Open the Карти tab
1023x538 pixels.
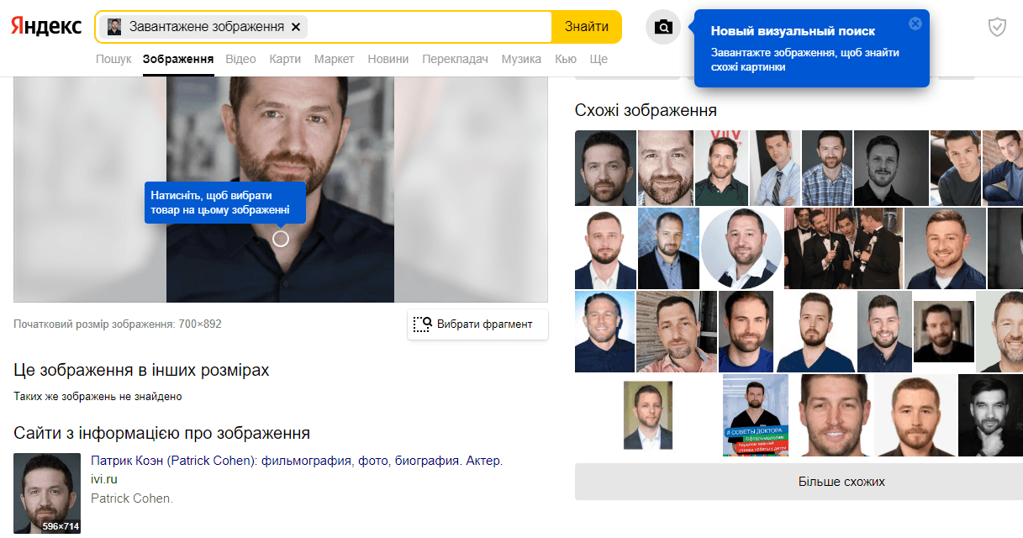click(285, 59)
